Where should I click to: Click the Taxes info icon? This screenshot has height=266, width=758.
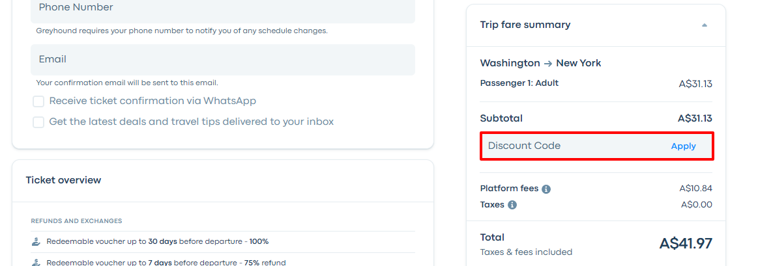tap(512, 205)
